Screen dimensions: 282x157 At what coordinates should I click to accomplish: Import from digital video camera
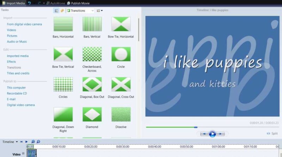coord(24,24)
